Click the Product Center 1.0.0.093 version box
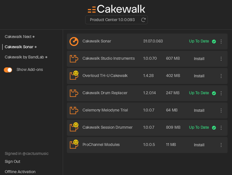Screen dimensions: 232x175 [116, 20]
